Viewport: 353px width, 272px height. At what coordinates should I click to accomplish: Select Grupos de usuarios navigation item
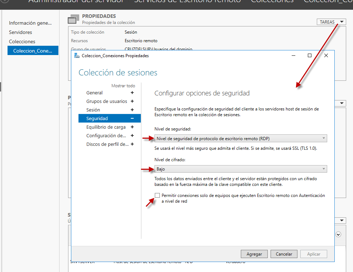(106, 101)
